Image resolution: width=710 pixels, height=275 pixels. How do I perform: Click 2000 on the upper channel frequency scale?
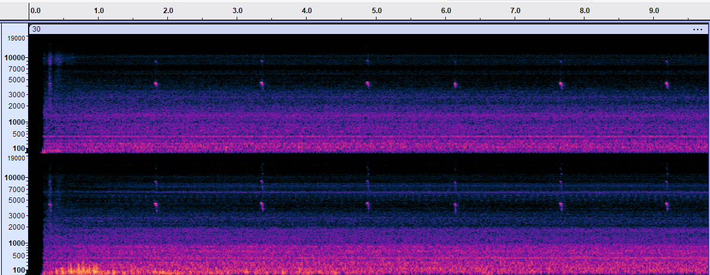coord(18,106)
